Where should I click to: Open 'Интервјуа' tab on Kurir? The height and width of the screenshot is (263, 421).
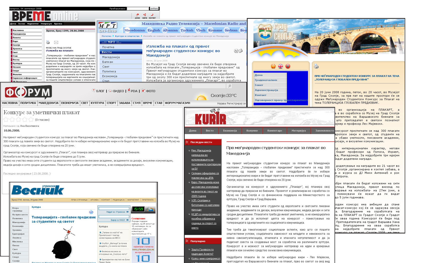click(298, 130)
